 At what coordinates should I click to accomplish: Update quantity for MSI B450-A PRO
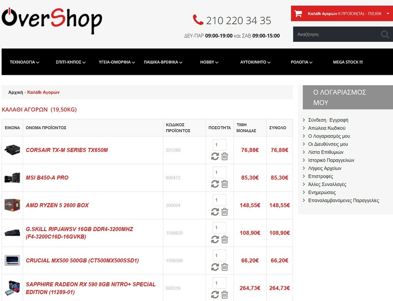click(x=215, y=184)
